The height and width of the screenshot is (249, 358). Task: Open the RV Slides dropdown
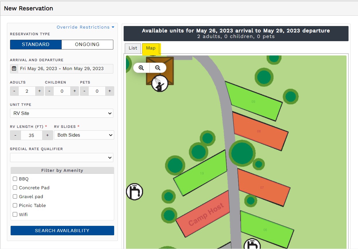[84, 135]
